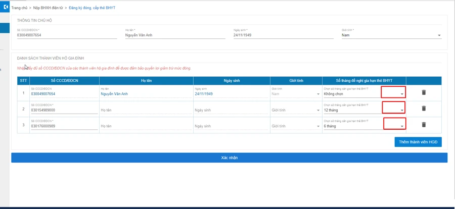The image size is (455, 209).
Task: Go to Trang chủ breadcrumb
Action: click(x=19, y=8)
